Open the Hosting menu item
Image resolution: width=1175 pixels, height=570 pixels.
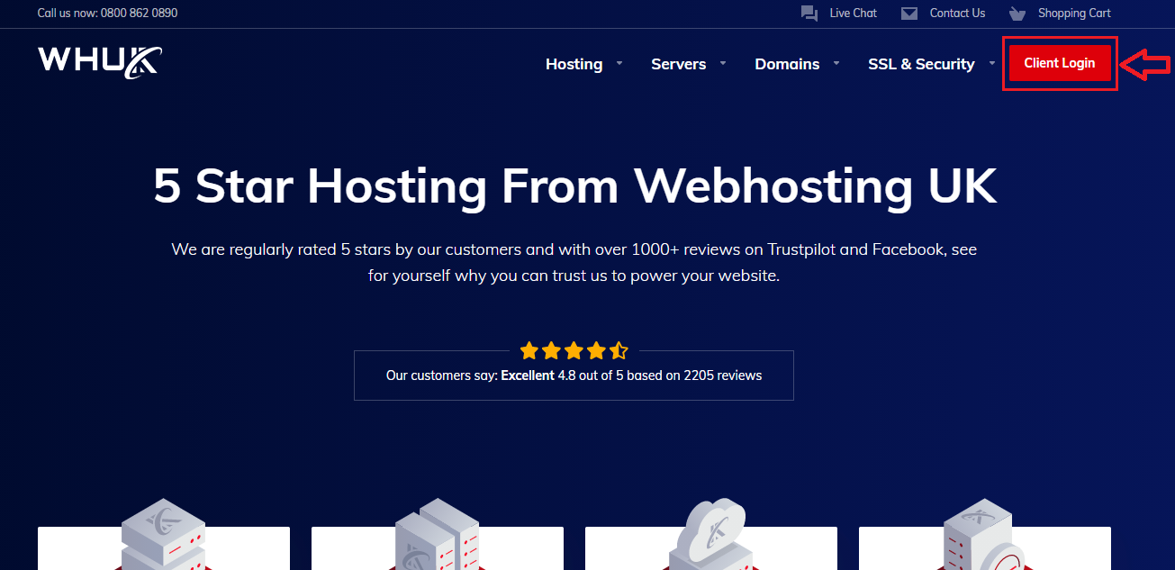click(x=574, y=64)
